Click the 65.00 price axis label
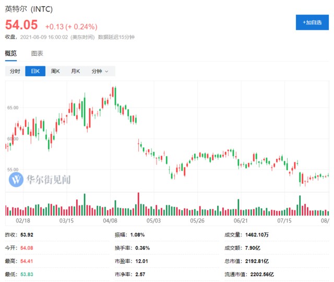This screenshot has height=282, width=334. click(13, 108)
